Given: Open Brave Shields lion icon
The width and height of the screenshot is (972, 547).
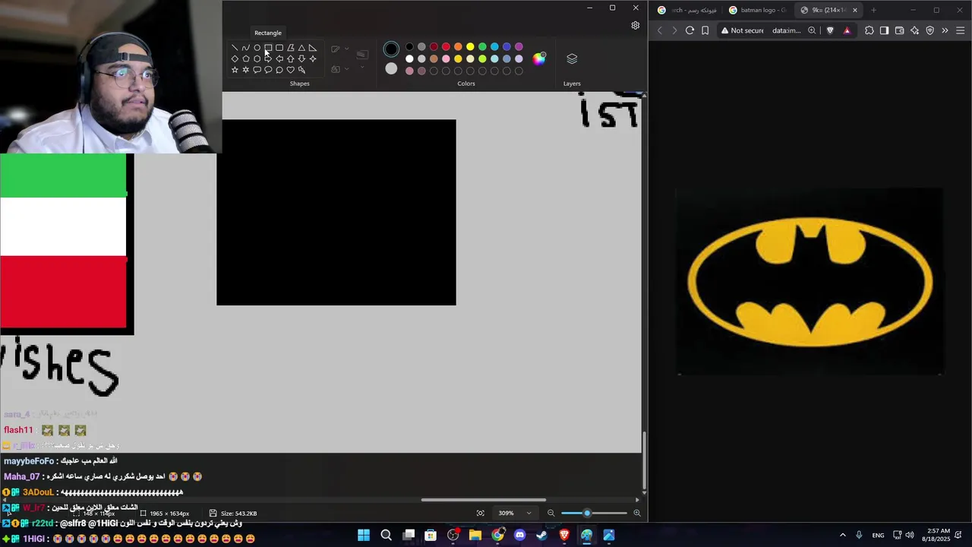Looking at the screenshot, I should [x=830, y=30].
